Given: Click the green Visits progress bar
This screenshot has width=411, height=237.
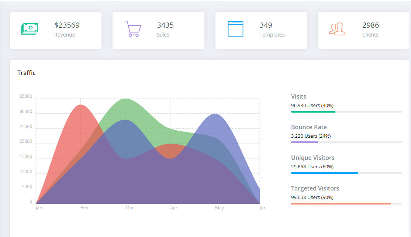Looking at the screenshot, I should pyautogui.click(x=313, y=111).
